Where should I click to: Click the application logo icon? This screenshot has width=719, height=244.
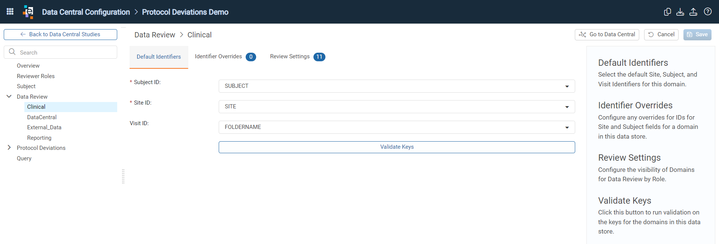point(28,12)
